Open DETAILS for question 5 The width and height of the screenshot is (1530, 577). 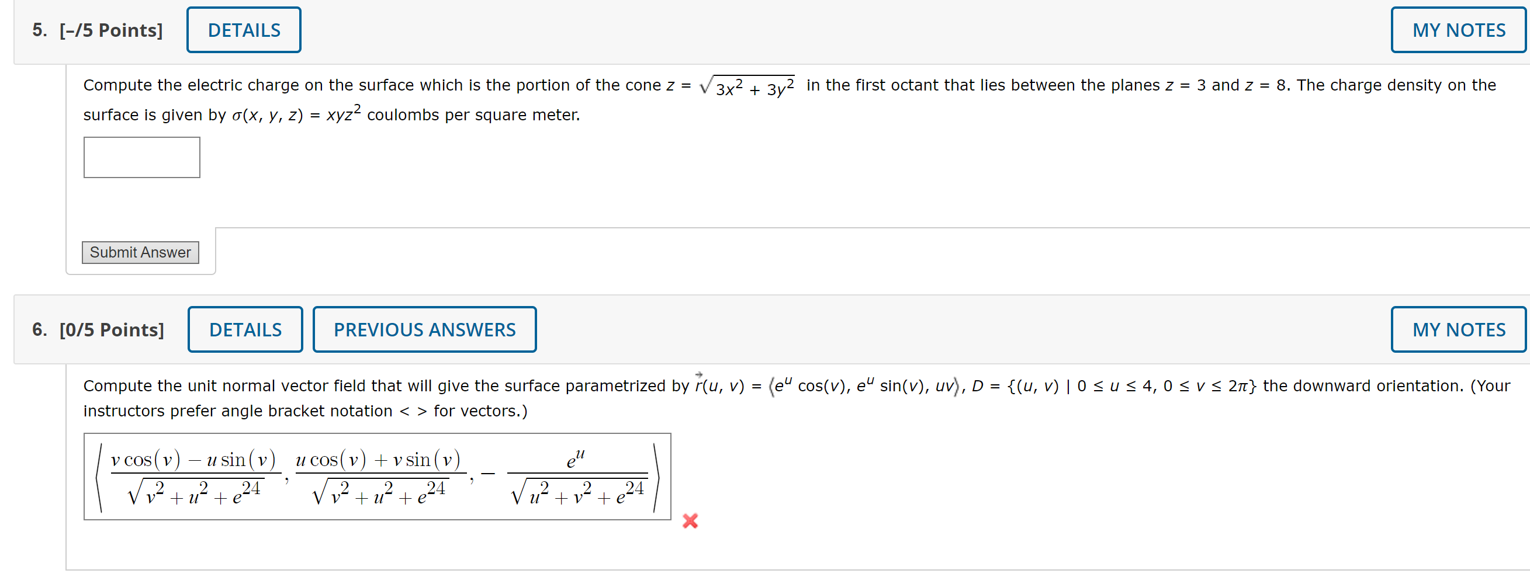[x=244, y=29]
